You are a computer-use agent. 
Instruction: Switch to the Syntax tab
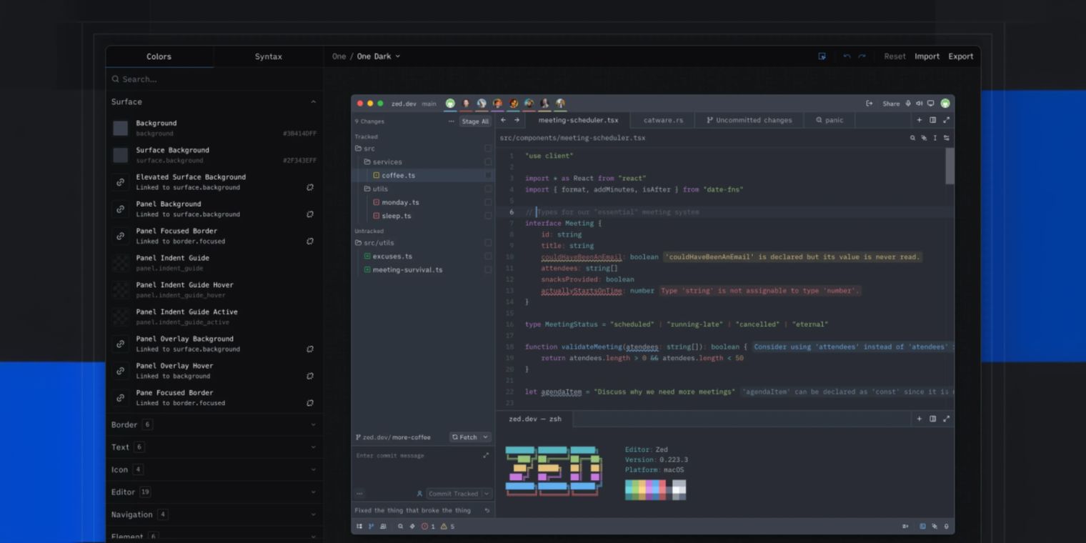(268, 56)
